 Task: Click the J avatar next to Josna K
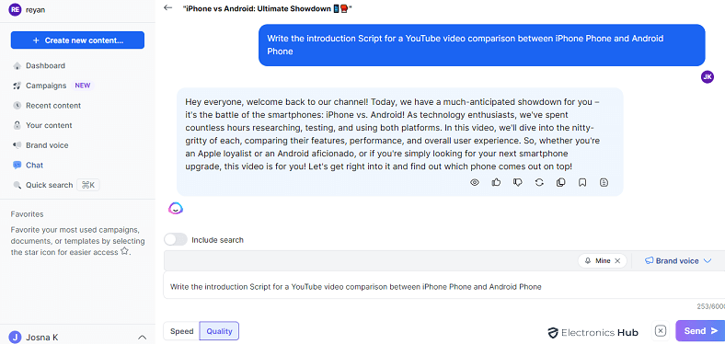tap(16, 337)
